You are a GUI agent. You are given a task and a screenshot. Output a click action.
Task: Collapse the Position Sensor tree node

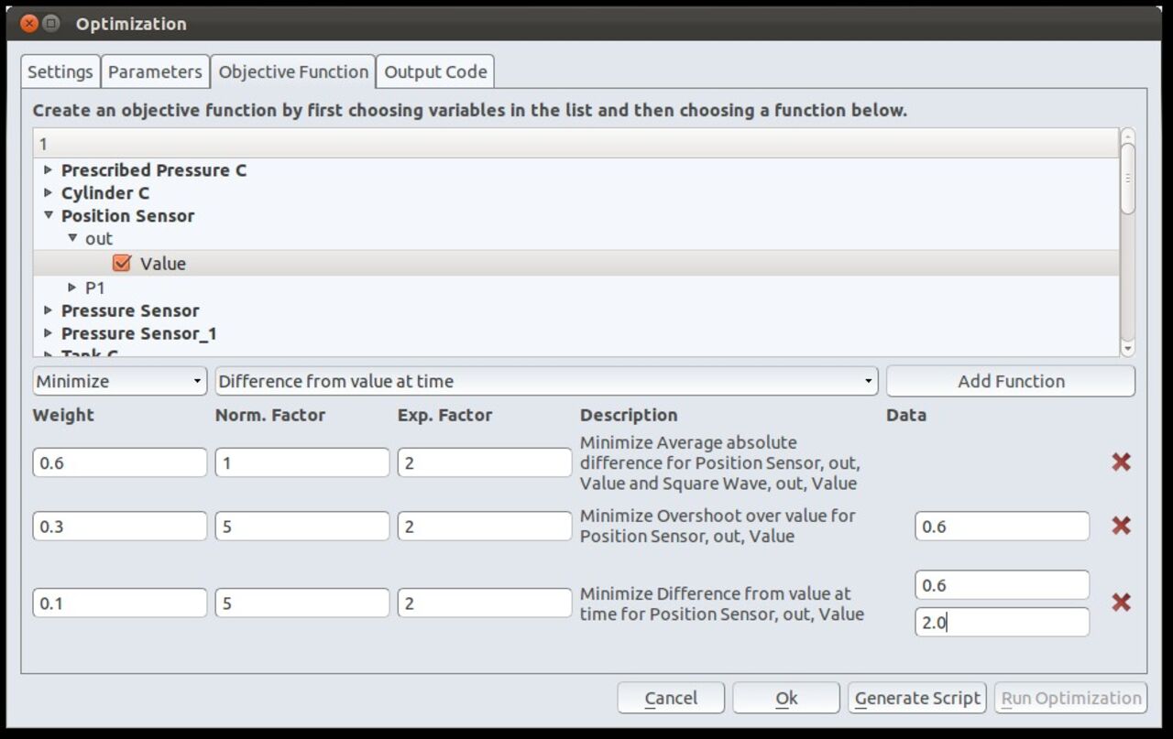coord(48,216)
